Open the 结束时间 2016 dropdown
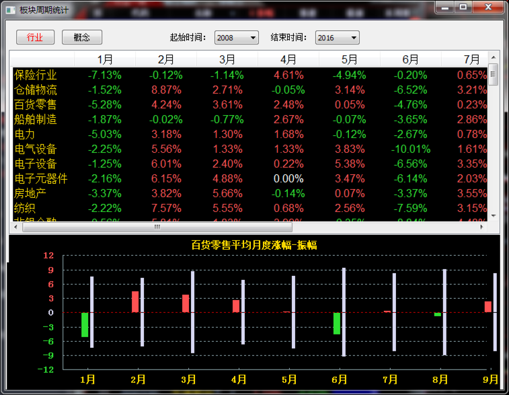Viewport: 509px width, 395px height. pyautogui.click(x=337, y=38)
